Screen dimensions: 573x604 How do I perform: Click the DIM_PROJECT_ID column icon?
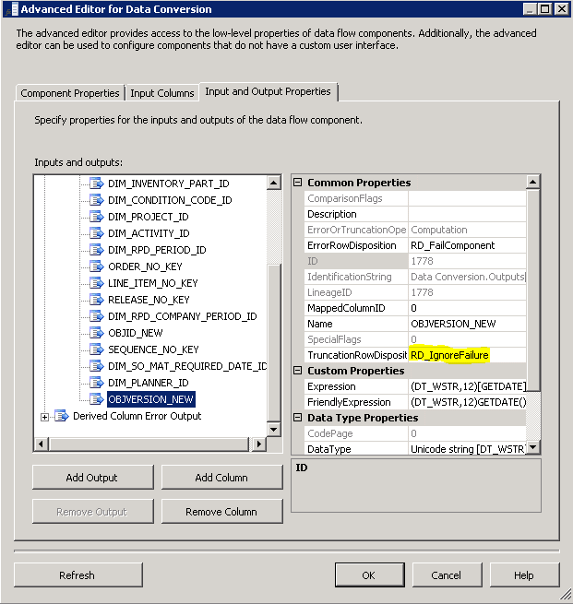click(x=97, y=217)
